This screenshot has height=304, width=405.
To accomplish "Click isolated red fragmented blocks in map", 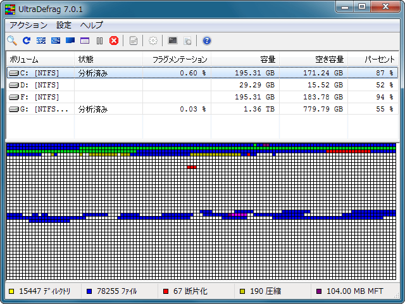I will (192, 167).
